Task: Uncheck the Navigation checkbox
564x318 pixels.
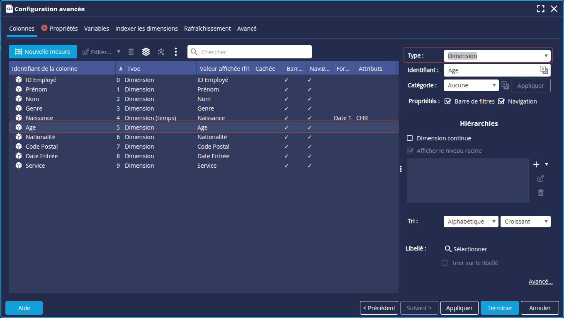Action: (x=501, y=101)
